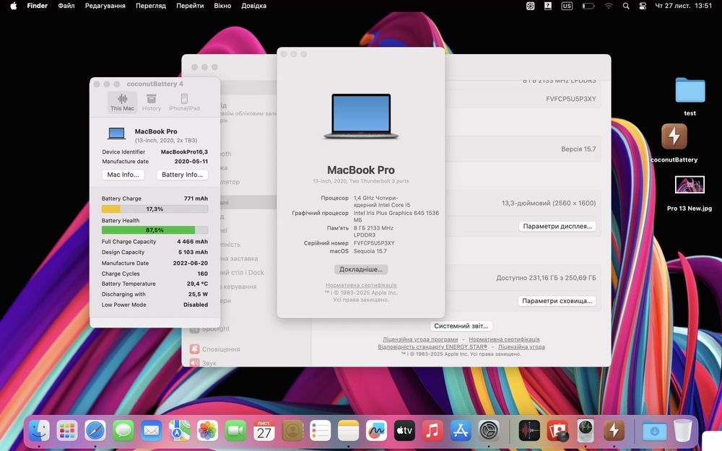The width and height of the screenshot is (722, 451).
Task: Open System Settings from the Dock
Action: 489,431
